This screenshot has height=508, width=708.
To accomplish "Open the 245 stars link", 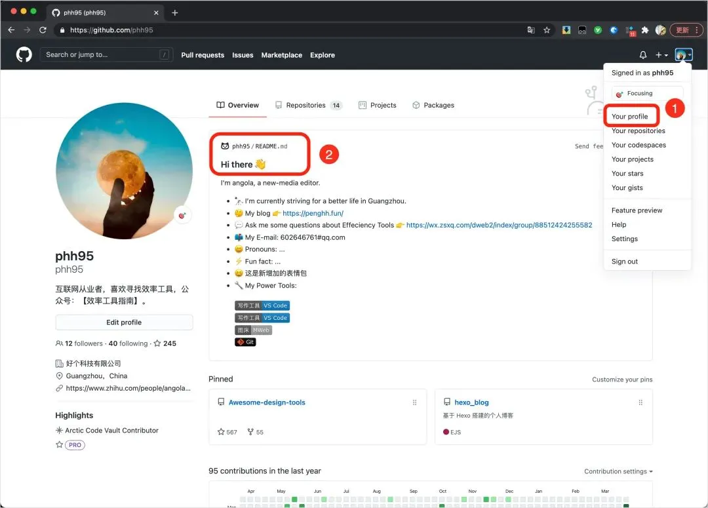I will tap(165, 343).
